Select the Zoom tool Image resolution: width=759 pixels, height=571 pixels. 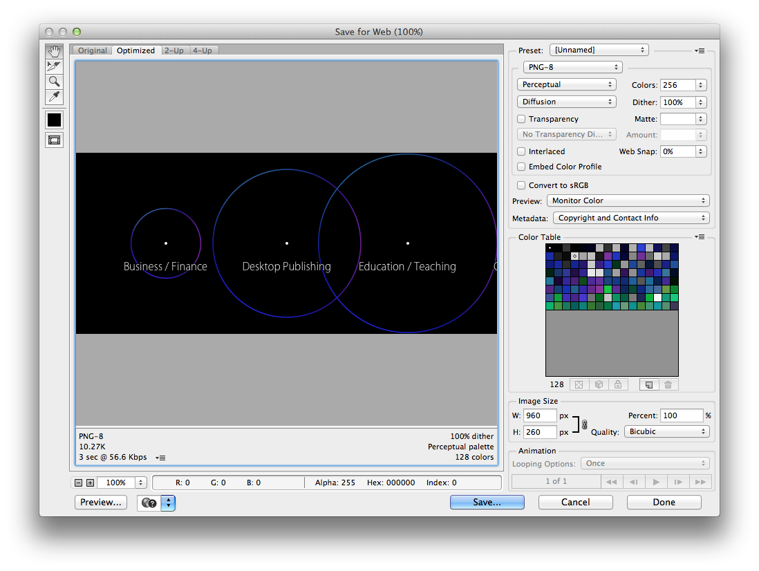click(54, 82)
